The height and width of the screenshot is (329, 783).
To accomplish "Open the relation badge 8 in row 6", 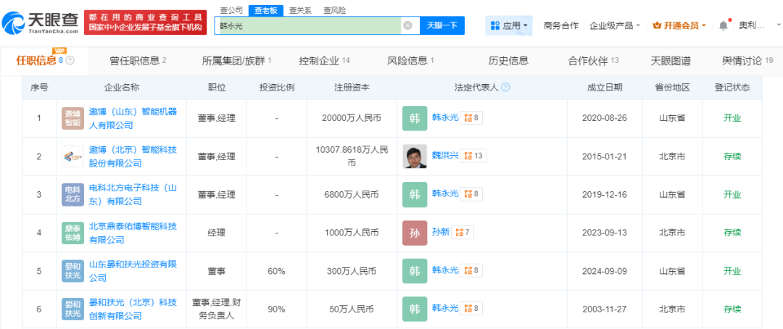I will 471,308.
